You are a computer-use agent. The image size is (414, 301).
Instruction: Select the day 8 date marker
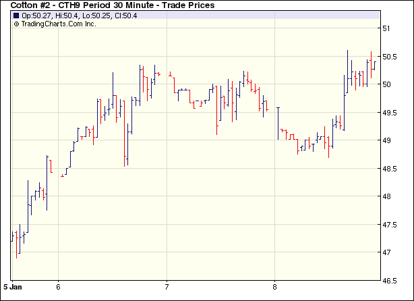click(274, 285)
